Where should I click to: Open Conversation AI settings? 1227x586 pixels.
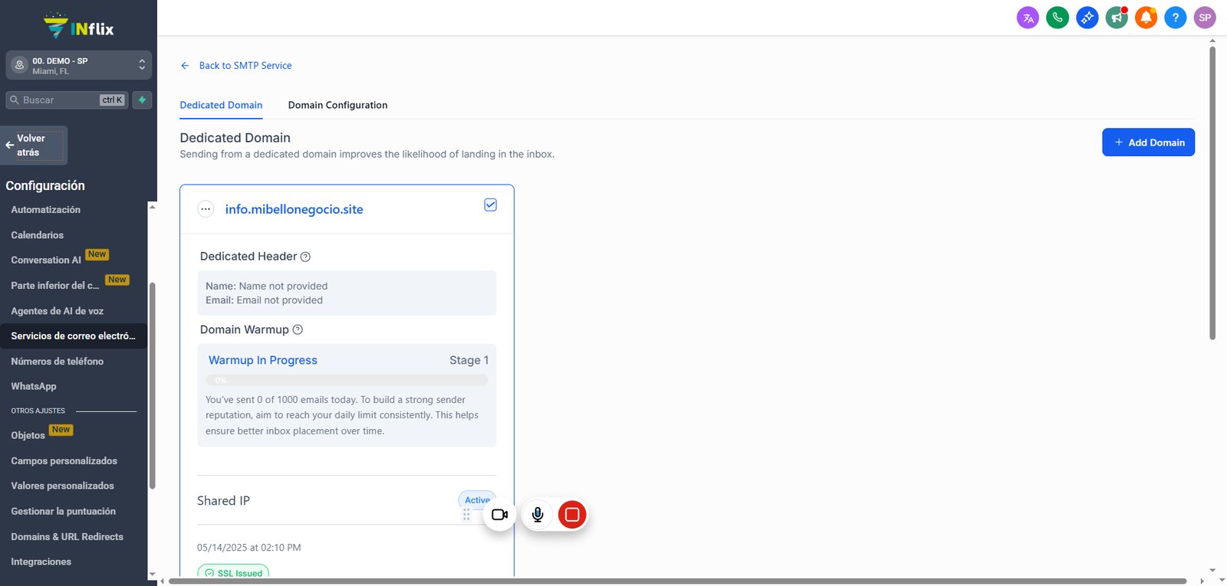(46, 260)
